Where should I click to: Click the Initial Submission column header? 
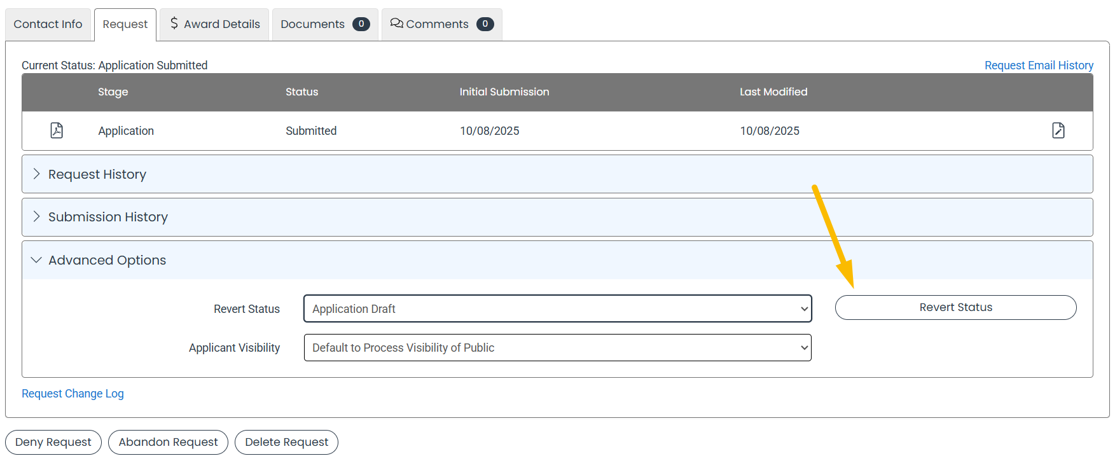[504, 92]
